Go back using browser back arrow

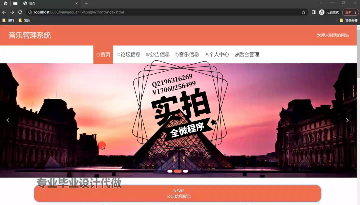[x=4, y=12]
